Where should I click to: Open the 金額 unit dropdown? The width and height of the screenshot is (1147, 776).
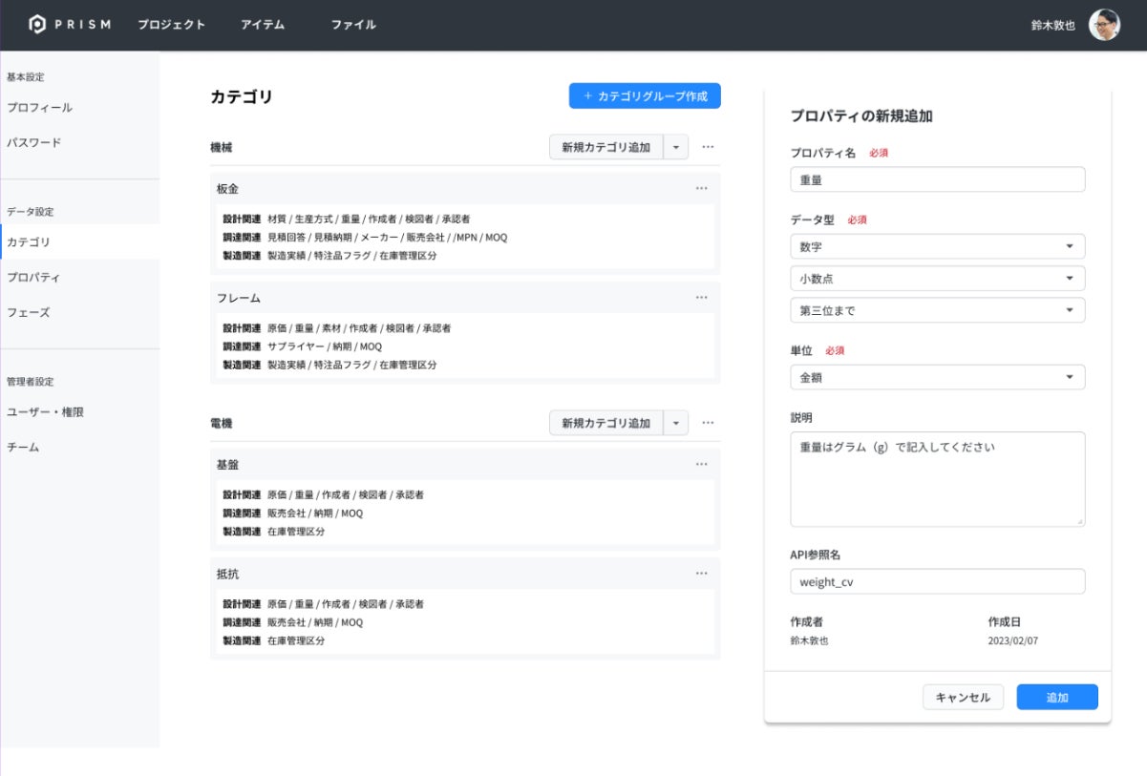point(938,377)
